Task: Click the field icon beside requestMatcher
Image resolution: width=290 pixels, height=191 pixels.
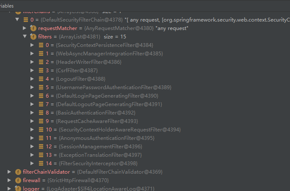Action: (33, 28)
